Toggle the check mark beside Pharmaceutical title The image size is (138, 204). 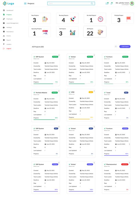[105, 164]
